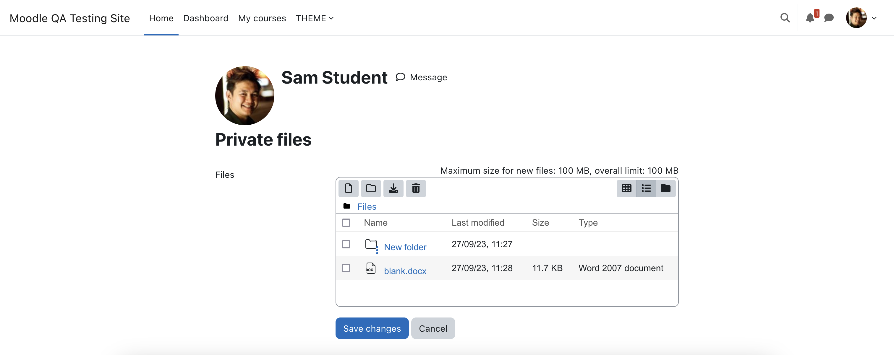Viewport: 894px width, 355px height.
Task: Go to the Home tab
Action: coord(161,18)
